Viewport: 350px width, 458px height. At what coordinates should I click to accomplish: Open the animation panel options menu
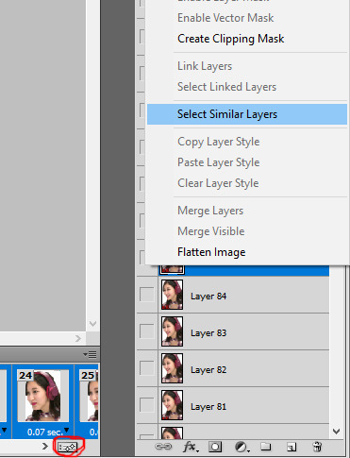(90, 355)
